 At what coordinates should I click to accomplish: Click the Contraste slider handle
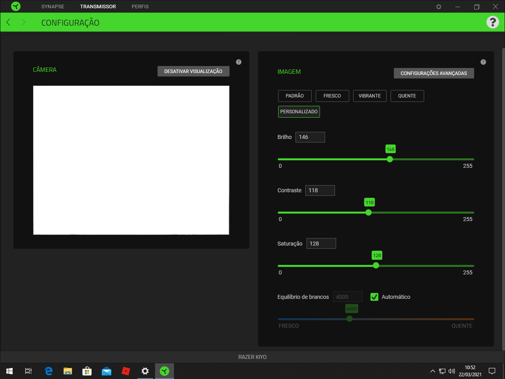pyautogui.click(x=368, y=212)
